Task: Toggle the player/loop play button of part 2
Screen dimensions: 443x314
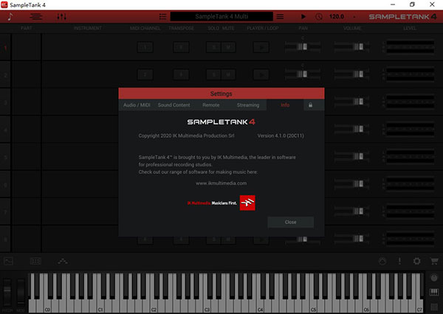Action: point(261,74)
